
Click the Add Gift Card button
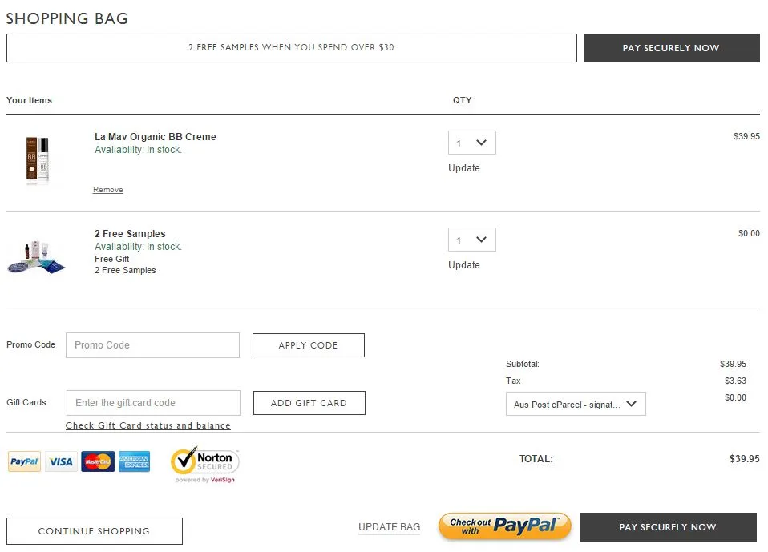click(309, 403)
